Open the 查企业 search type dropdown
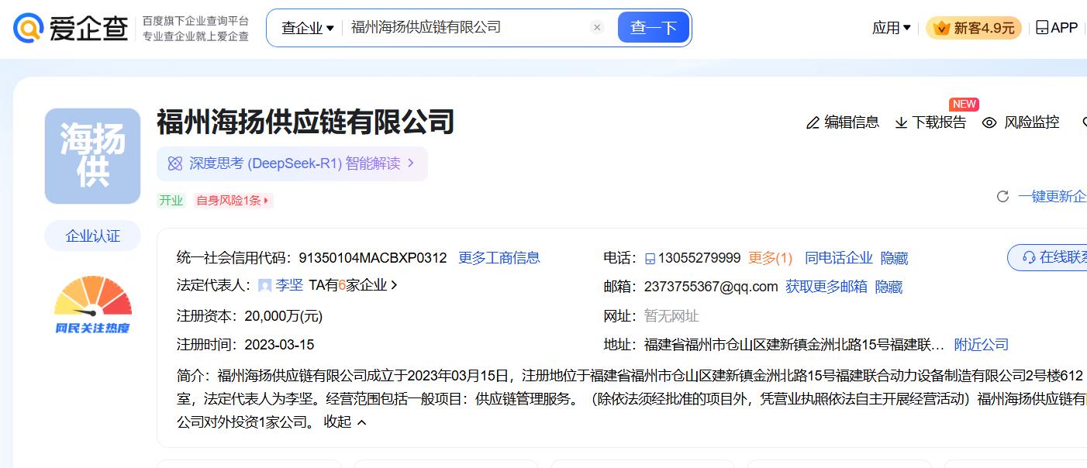This screenshot has height=468, width=1087. (x=307, y=28)
